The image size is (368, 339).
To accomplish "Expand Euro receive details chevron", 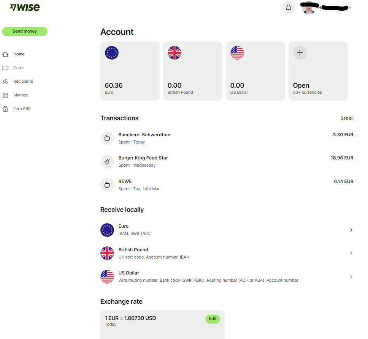I will [x=351, y=230].
